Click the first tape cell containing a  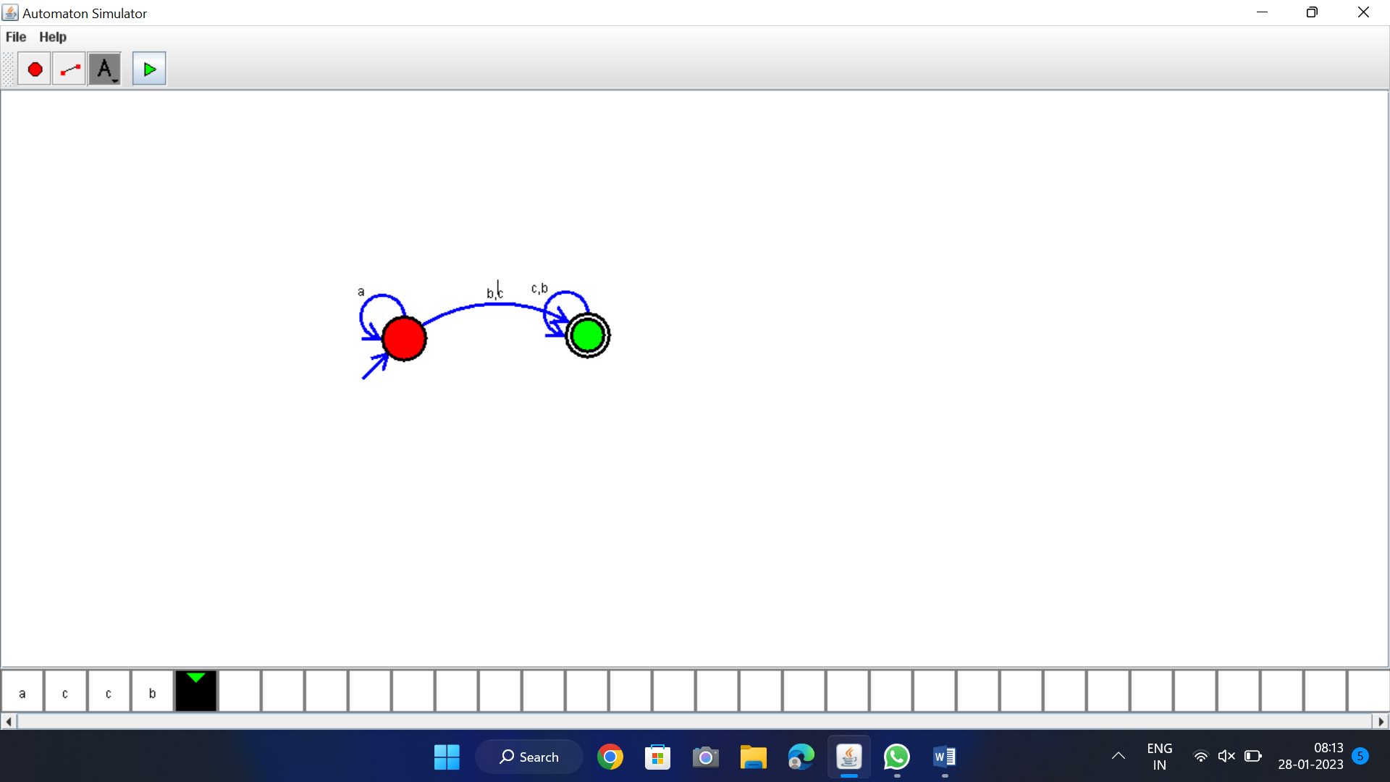(x=22, y=693)
